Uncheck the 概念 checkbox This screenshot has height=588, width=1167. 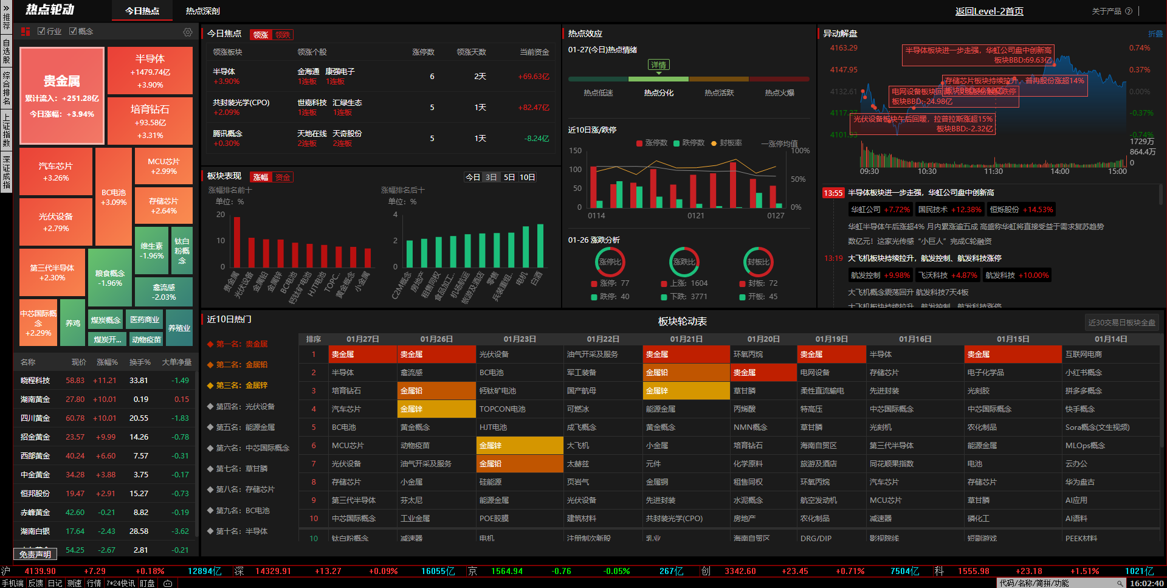[x=73, y=32]
